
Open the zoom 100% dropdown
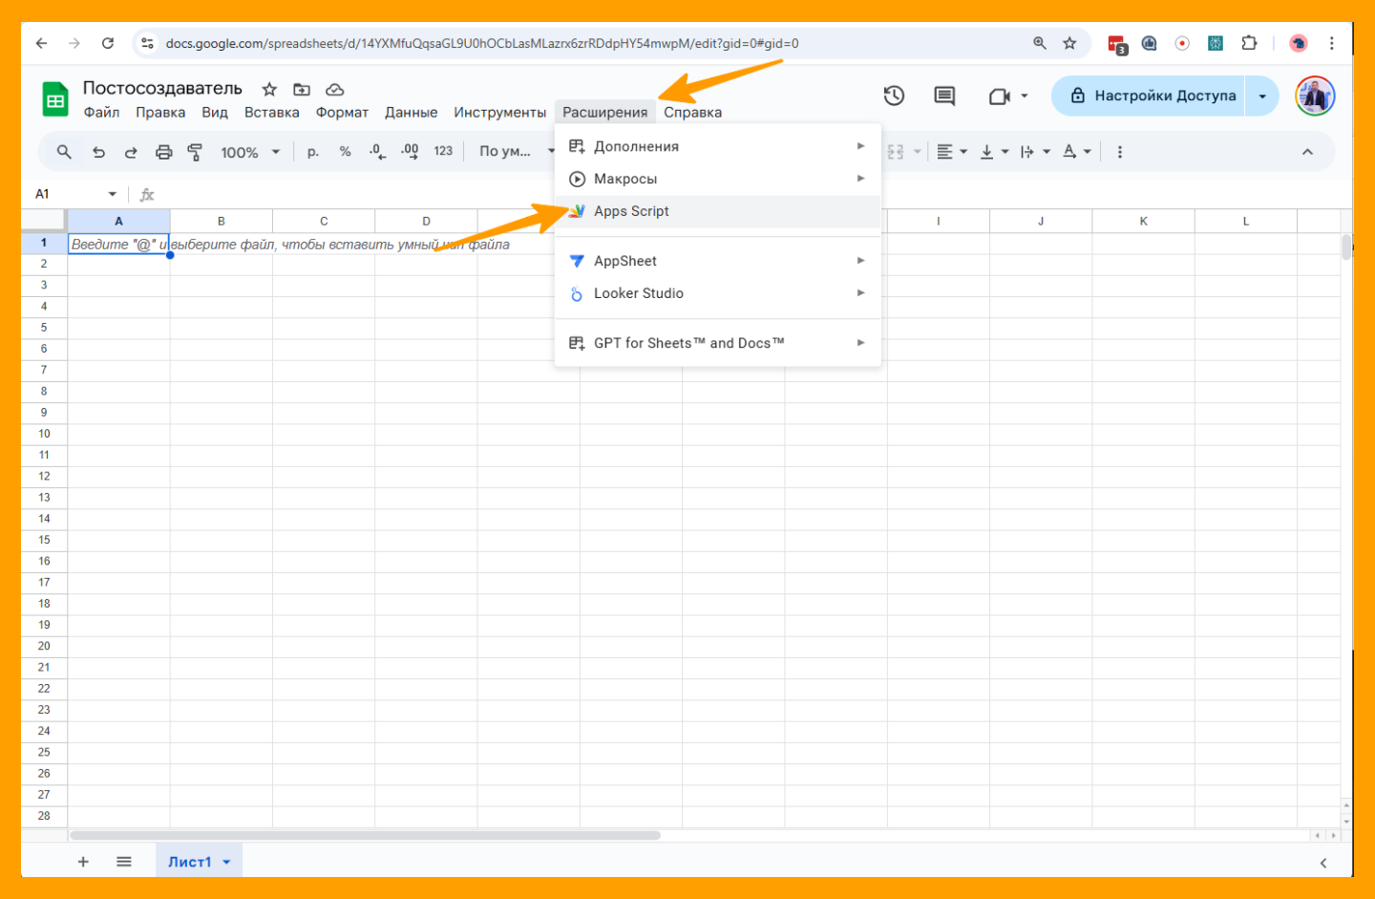tap(250, 152)
